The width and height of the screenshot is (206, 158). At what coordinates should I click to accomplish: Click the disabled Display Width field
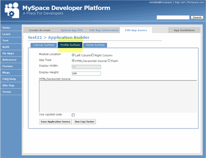point(86,67)
